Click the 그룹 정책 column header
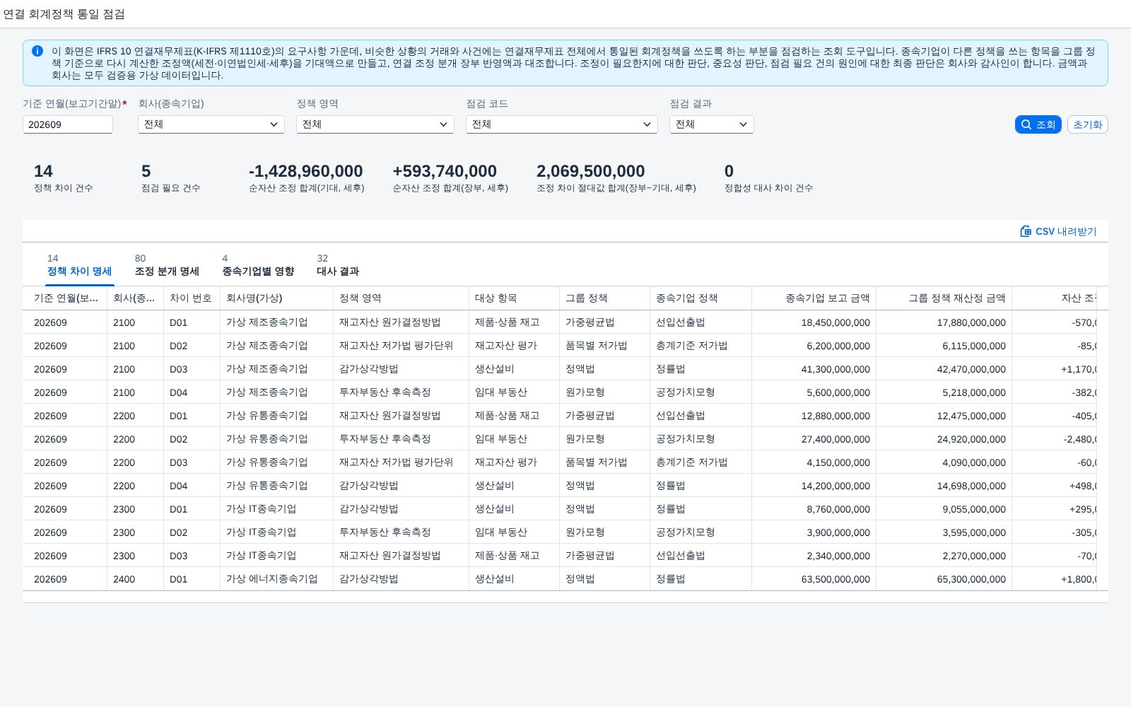This screenshot has width=1131, height=707. 604,298
